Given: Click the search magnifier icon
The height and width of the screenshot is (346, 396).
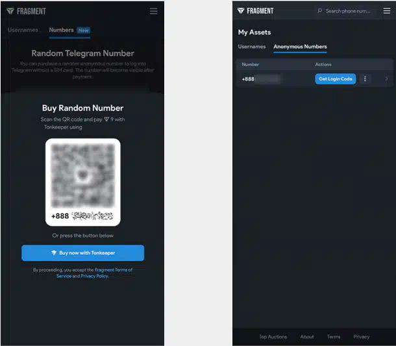Looking at the screenshot, I should coord(320,10).
